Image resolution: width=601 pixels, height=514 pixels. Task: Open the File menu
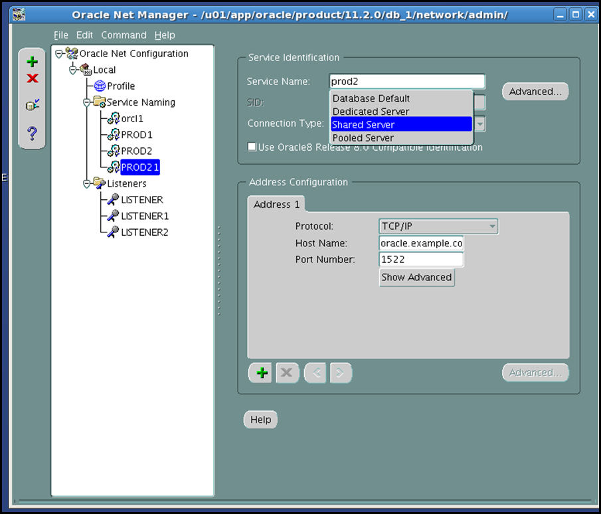click(x=61, y=35)
